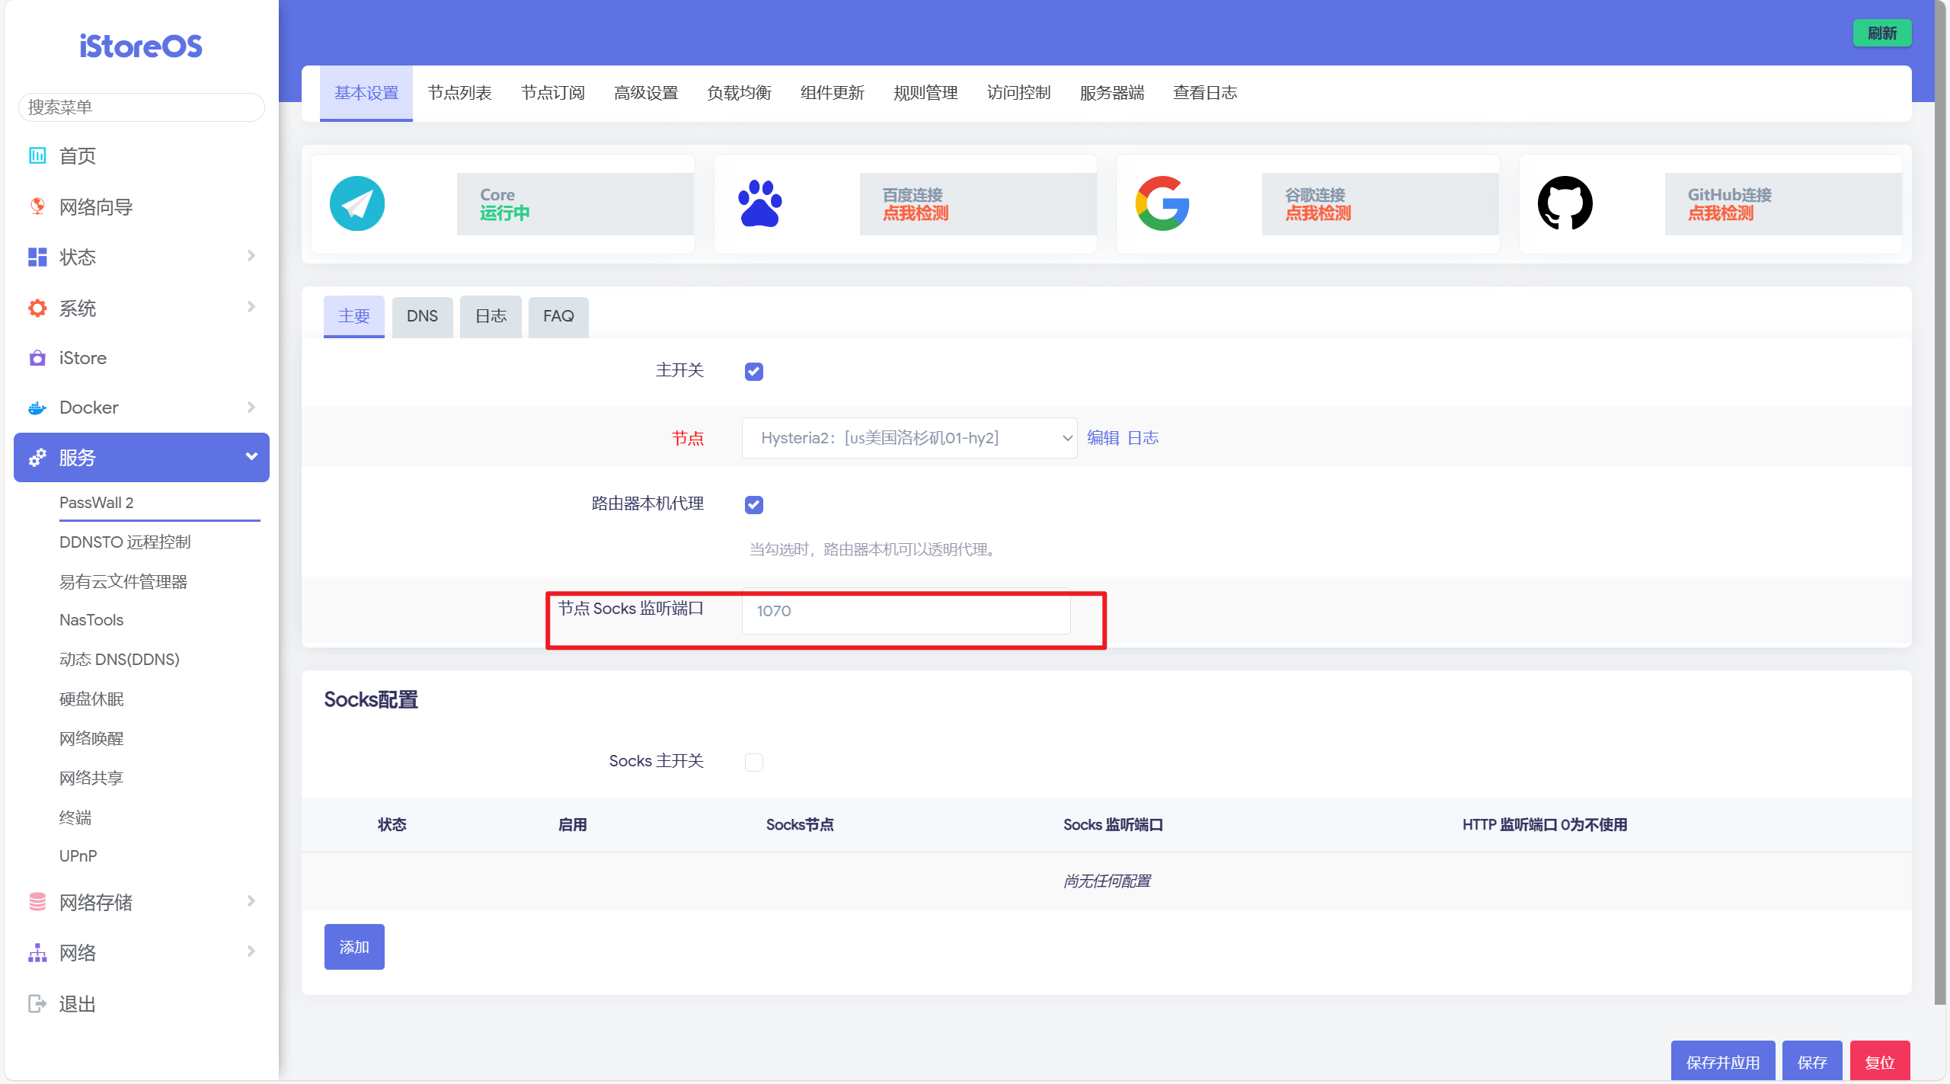Click the Google logo connection icon

pos(1162,203)
